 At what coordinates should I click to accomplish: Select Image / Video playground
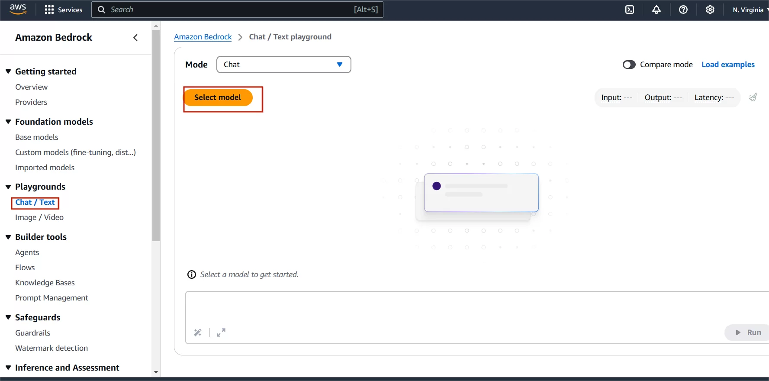(39, 217)
